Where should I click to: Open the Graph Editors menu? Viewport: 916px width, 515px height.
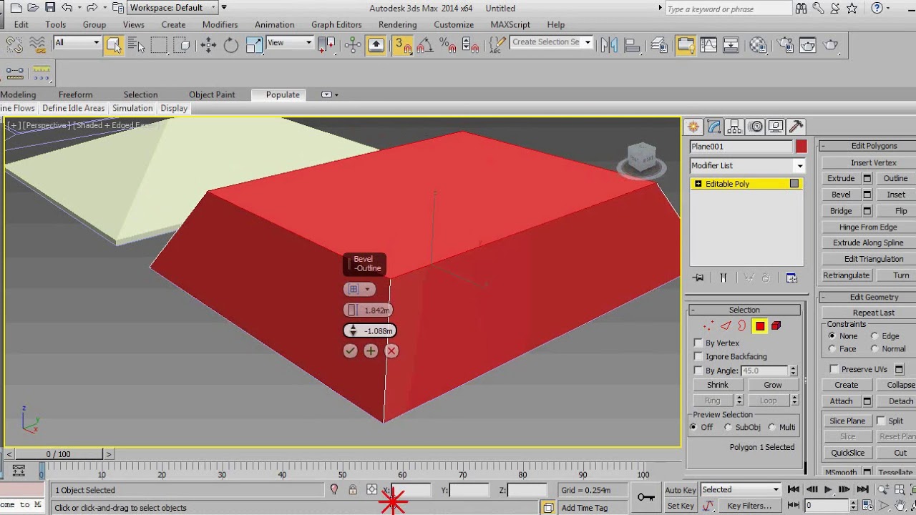pyautogui.click(x=336, y=24)
